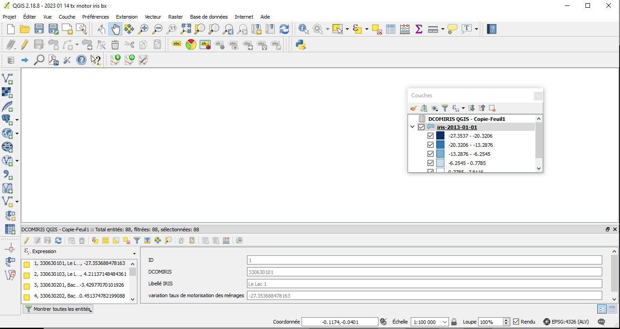Click the Zoom In magnifier tool
Viewport: 620px width, 329px height.
click(x=143, y=29)
